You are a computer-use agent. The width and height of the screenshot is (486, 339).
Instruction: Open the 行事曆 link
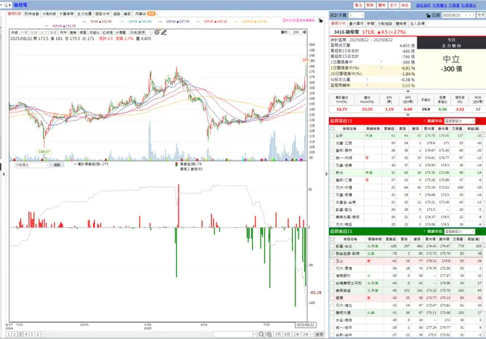pyautogui.click(x=454, y=5)
